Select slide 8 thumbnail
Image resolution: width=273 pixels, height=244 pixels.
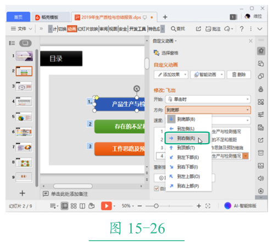24,162
